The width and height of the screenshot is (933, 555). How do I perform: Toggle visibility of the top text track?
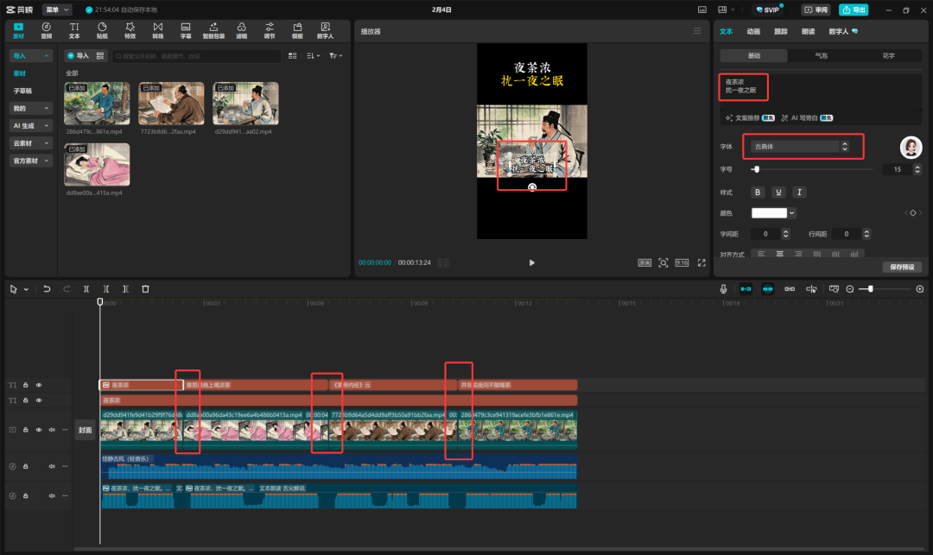tap(38, 385)
